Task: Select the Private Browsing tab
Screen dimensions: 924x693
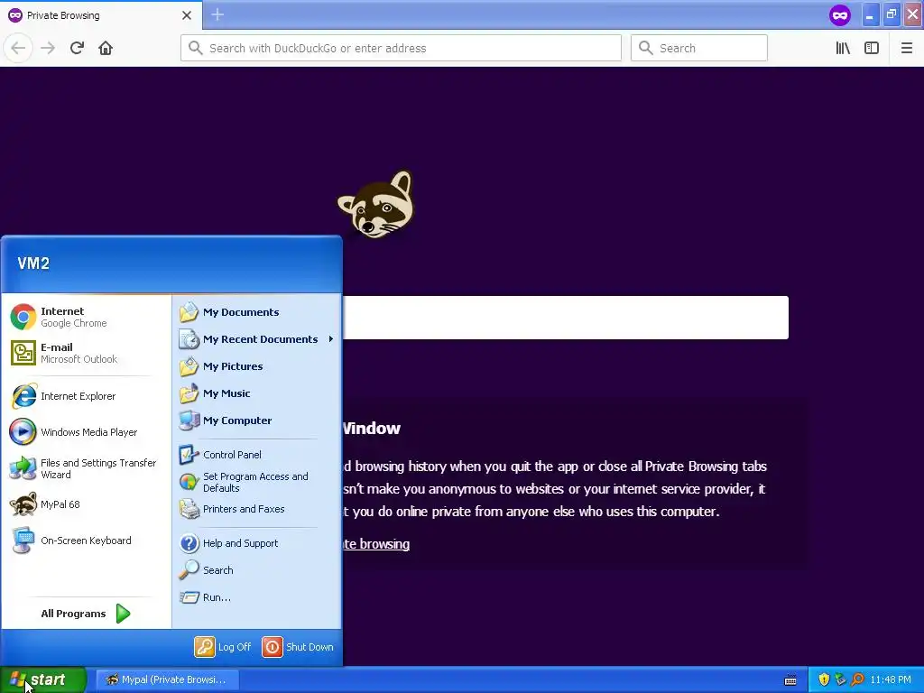Action: click(100, 15)
